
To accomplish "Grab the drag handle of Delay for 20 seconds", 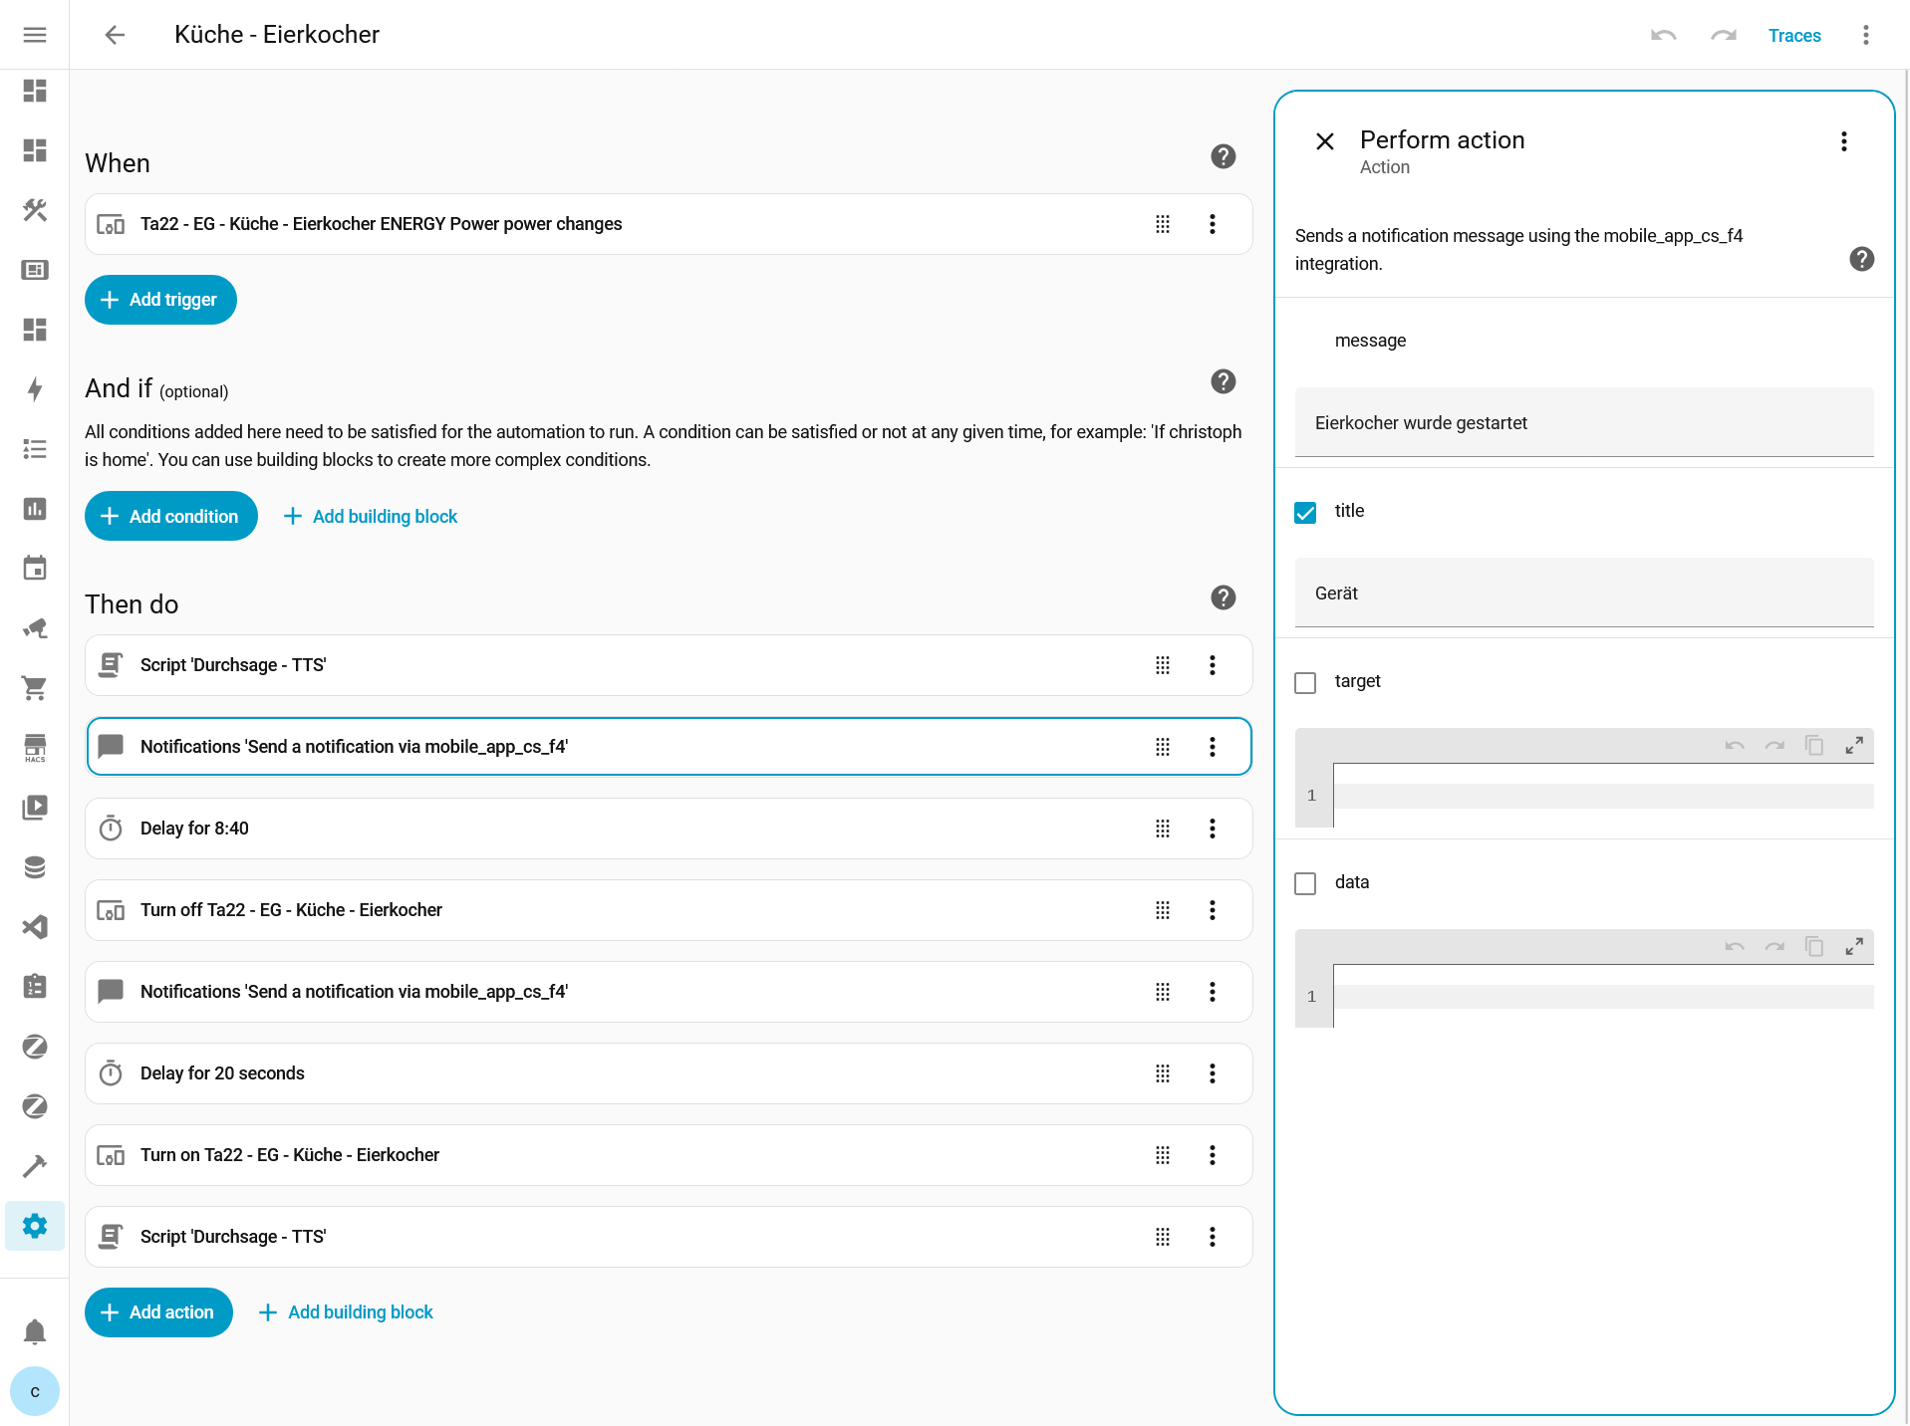I will pyautogui.click(x=1162, y=1073).
